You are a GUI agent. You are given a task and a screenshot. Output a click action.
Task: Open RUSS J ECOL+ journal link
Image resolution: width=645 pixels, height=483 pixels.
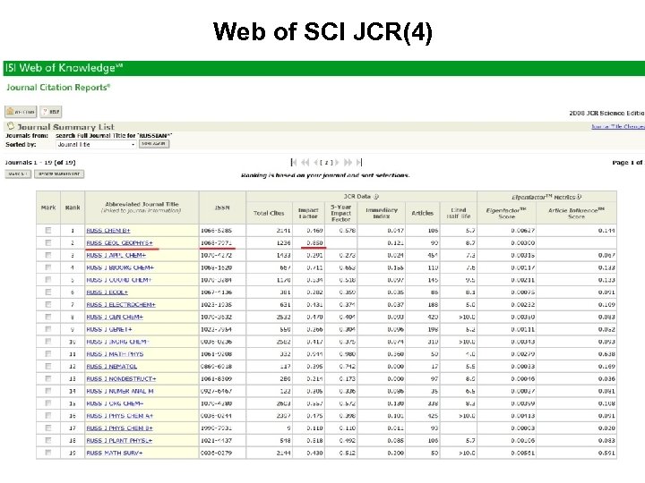click(107, 292)
